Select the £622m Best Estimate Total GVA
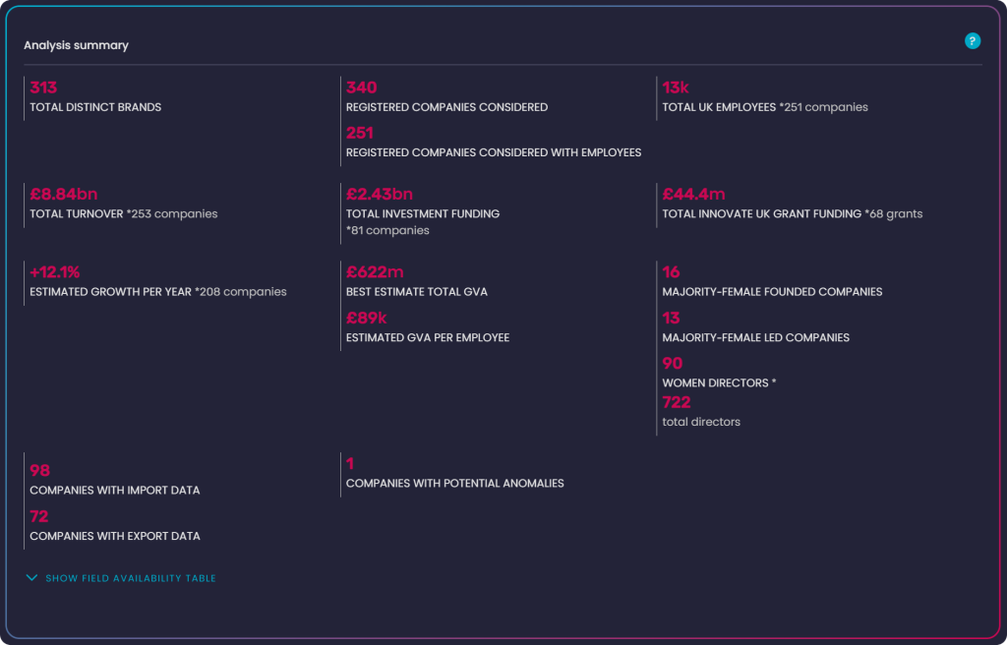 point(375,271)
